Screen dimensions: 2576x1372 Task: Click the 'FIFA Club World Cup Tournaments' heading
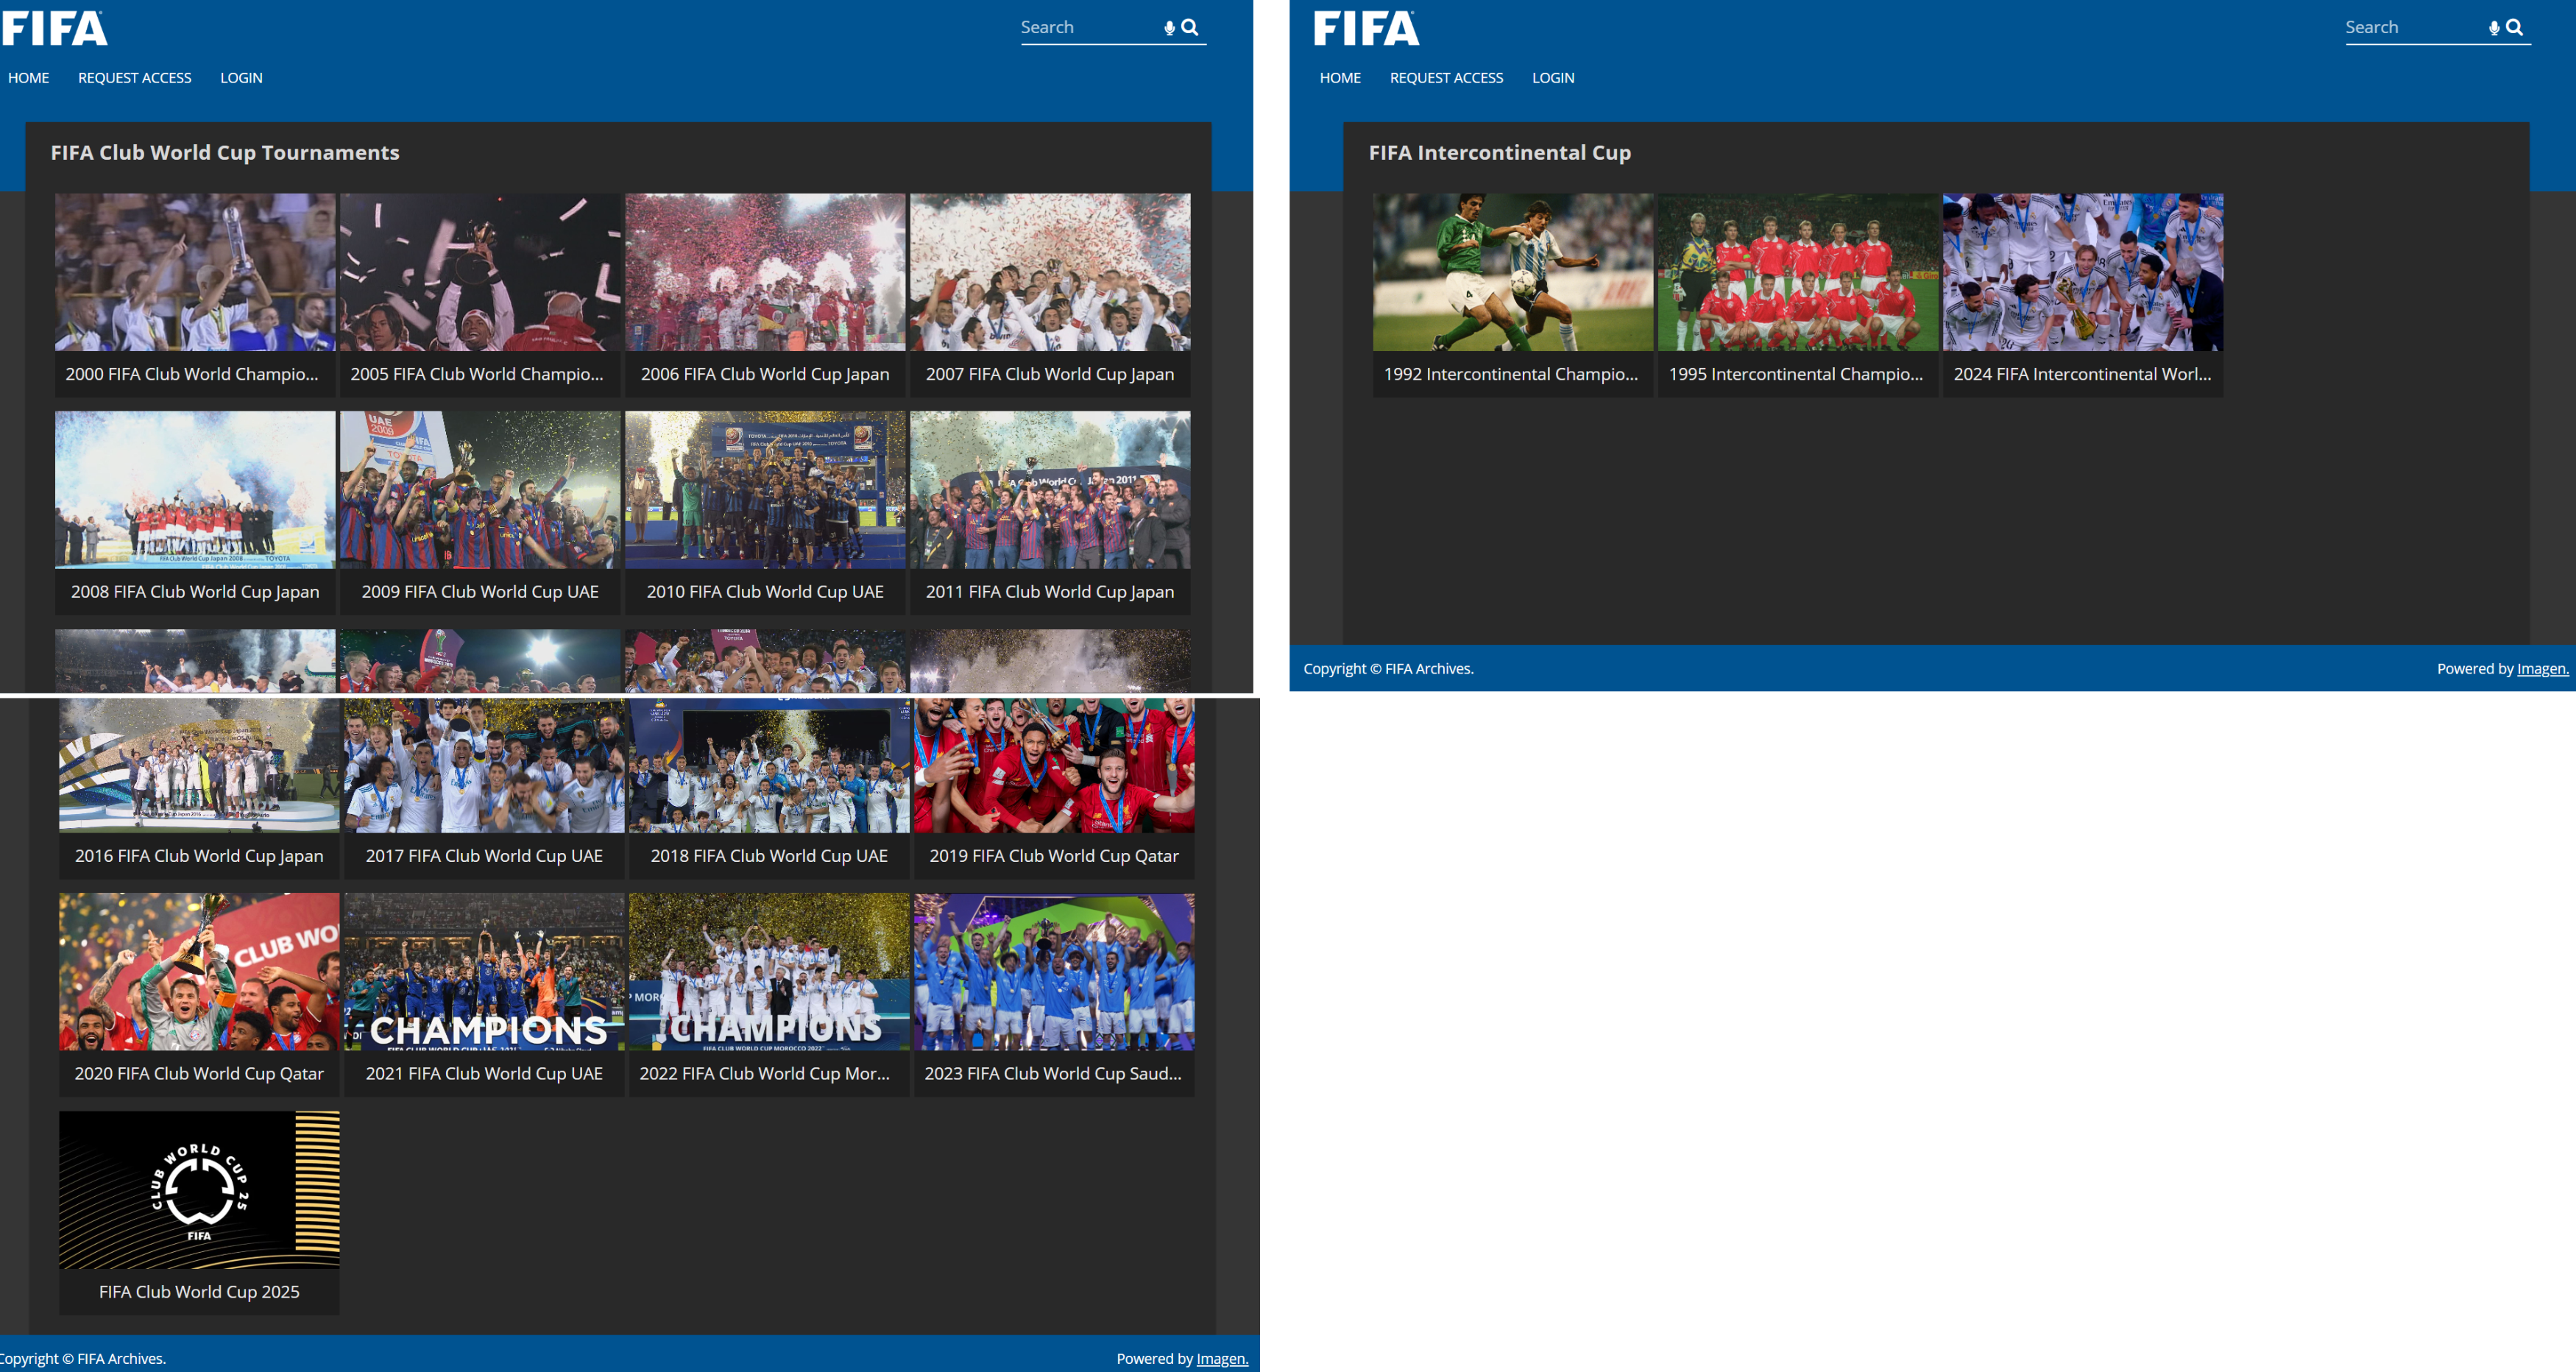coord(225,153)
